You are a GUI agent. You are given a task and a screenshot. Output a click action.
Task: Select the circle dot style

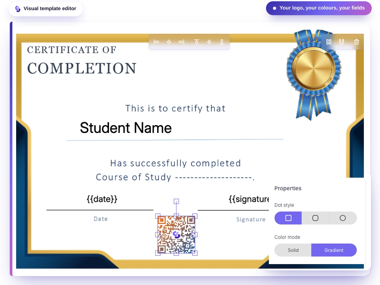pos(343,218)
